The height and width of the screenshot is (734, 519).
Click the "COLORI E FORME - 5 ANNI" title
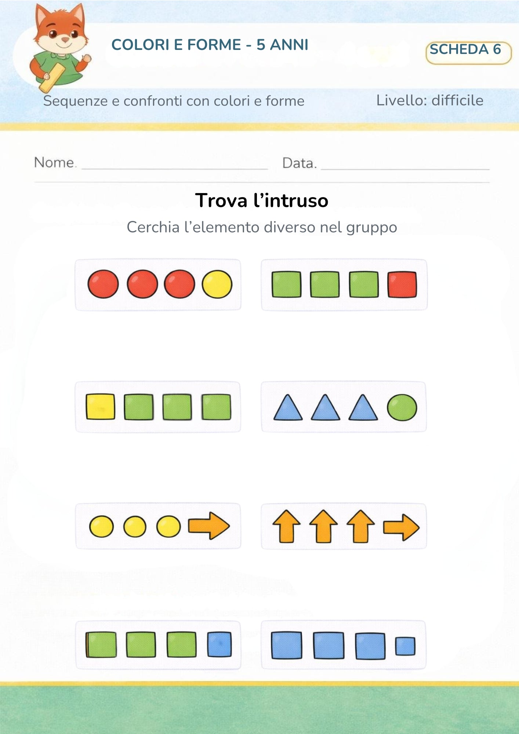[x=210, y=45]
